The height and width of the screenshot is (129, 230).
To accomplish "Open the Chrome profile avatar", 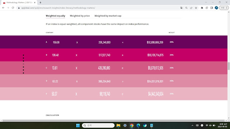I will coord(216,8).
